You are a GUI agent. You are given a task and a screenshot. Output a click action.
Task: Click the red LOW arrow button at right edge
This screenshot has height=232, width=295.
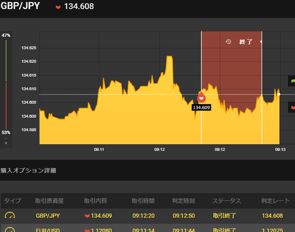(292, 107)
